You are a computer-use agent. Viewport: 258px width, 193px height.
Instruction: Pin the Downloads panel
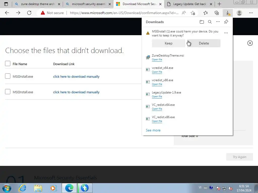point(226,22)
